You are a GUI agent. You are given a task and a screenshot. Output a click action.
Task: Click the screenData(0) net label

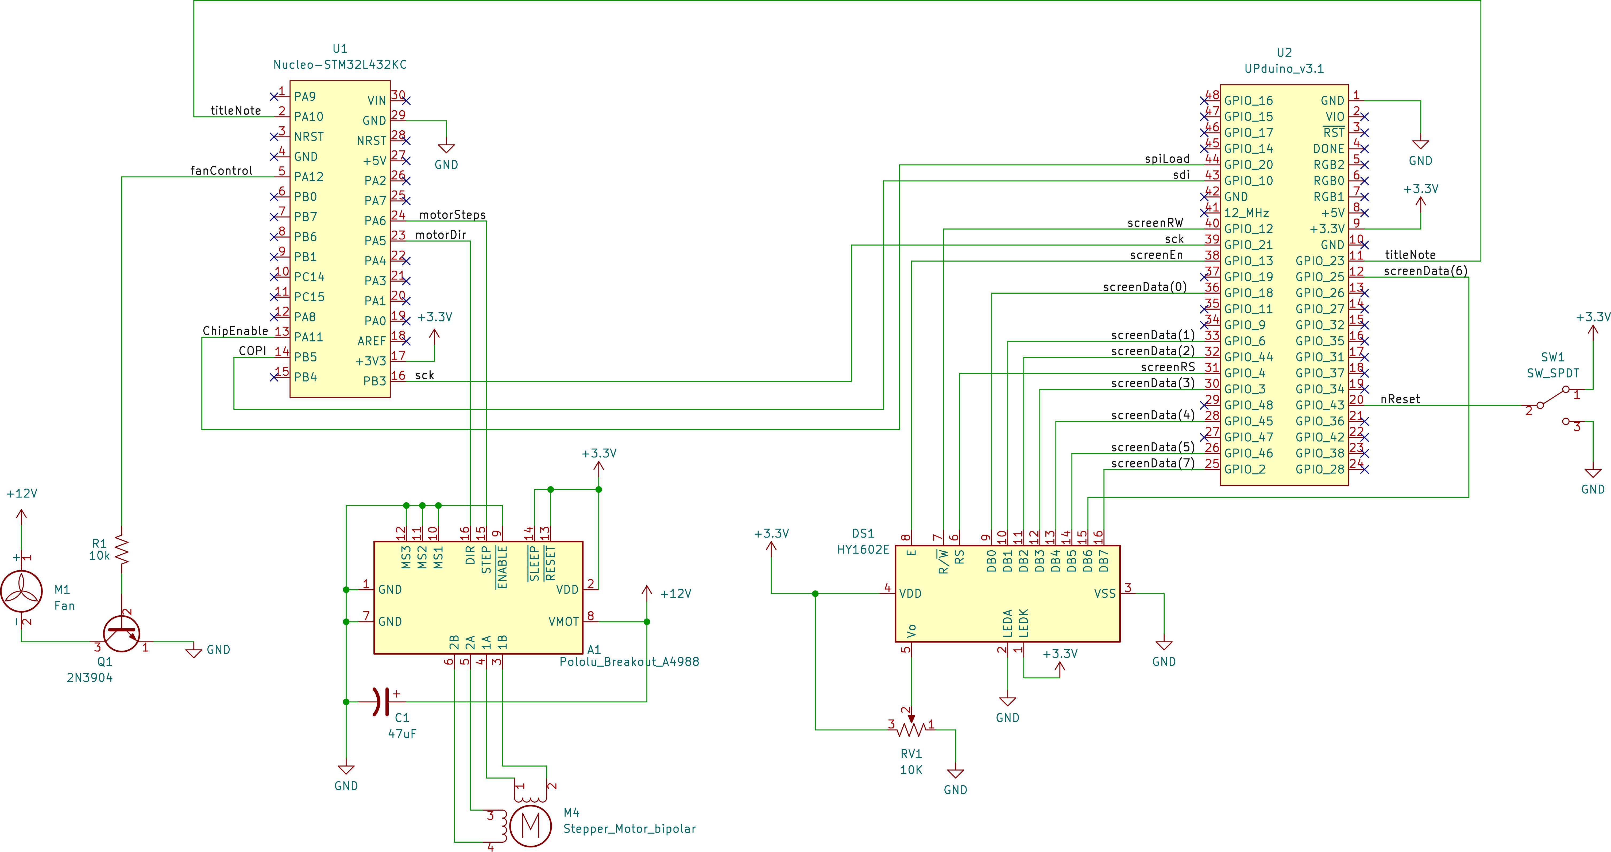[1145, 287]
